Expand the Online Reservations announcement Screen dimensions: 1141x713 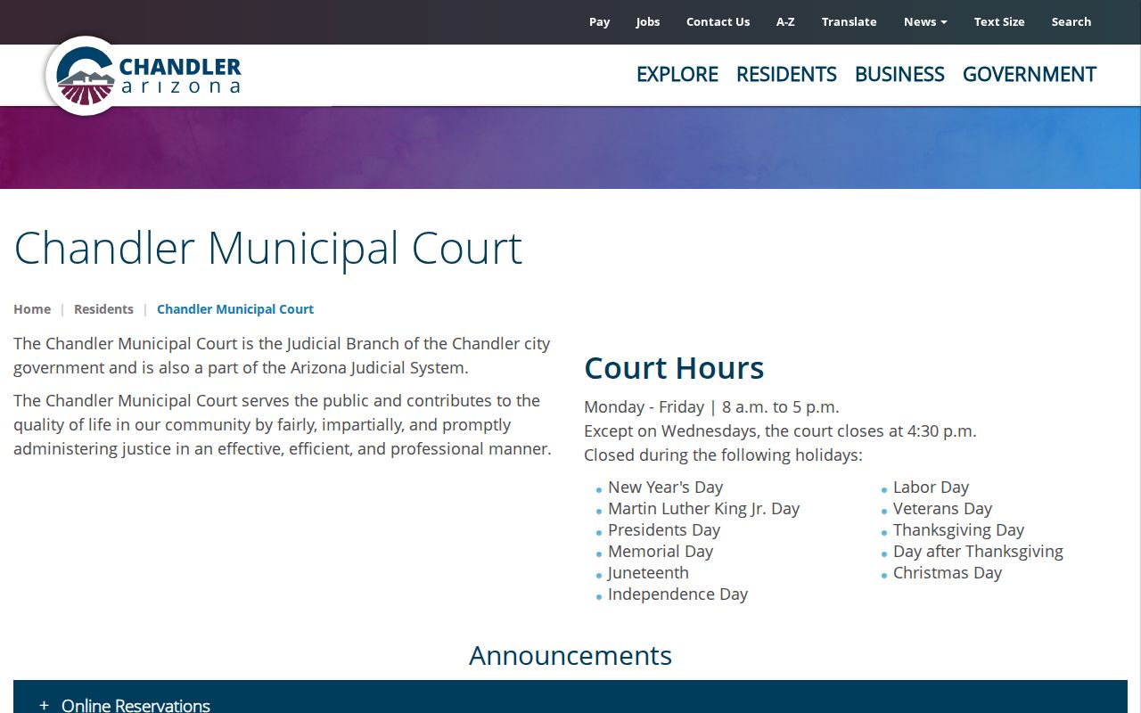click(570, 697)
